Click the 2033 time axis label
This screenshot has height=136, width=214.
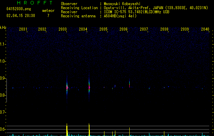(63, 29)
